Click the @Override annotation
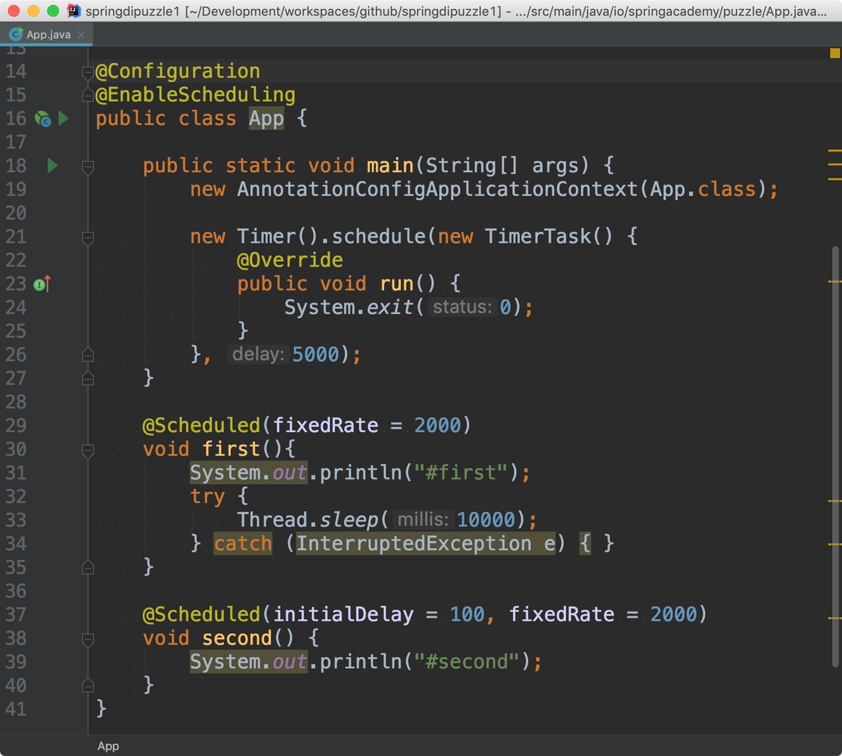The height and width of the screenshot is (756, 842). (290, 260)
